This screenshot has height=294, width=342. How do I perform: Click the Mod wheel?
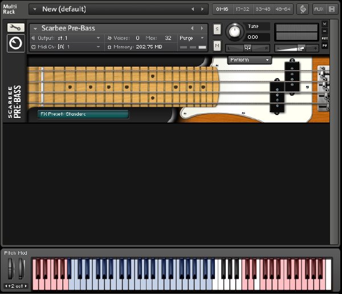21,269
